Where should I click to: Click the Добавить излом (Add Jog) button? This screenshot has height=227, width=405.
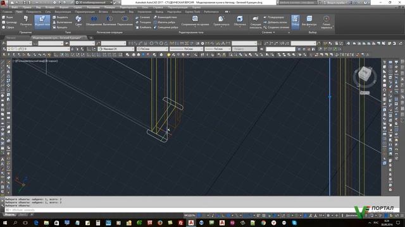pos(275,23)
